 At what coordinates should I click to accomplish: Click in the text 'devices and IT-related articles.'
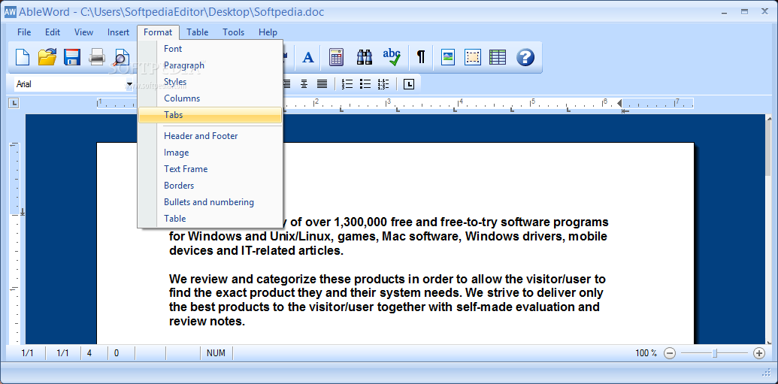pyautogui.click(x=256, y=250)
